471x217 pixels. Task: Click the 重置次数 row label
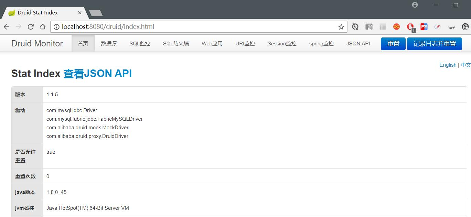[x=25, y=176]
